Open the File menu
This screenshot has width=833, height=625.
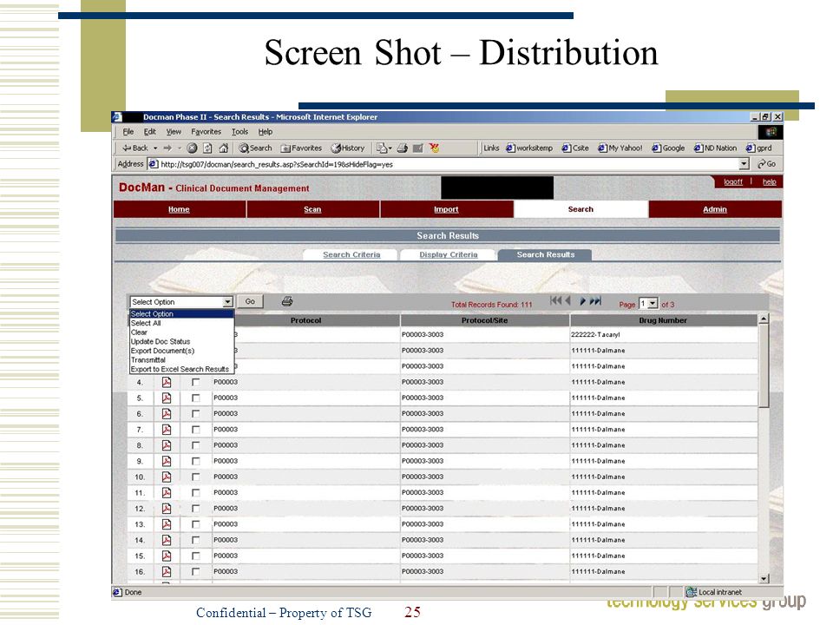tap(128, 132)
